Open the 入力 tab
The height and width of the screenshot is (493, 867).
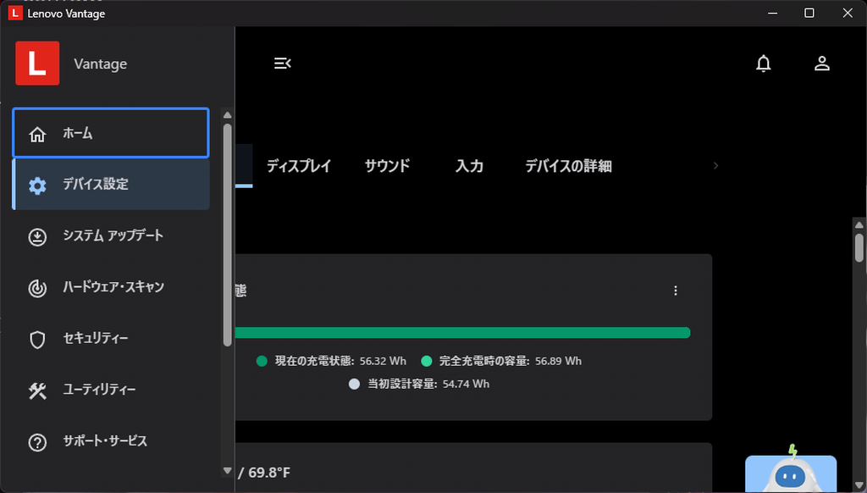469,166
